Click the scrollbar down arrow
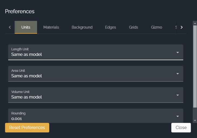 point(195,121)
